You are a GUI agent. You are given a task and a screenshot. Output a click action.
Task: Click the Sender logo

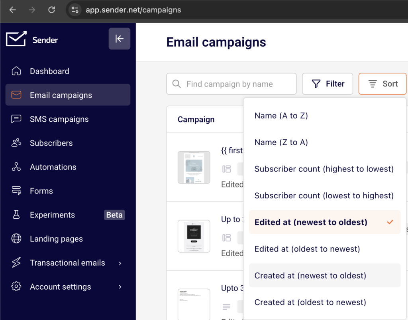[x=32, y=40]
